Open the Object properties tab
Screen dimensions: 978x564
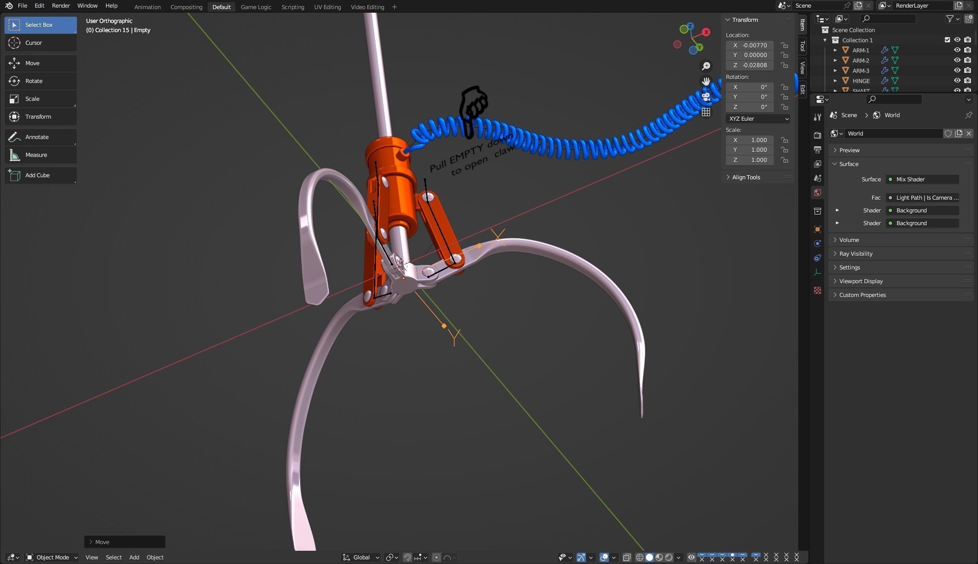point(818,229)
